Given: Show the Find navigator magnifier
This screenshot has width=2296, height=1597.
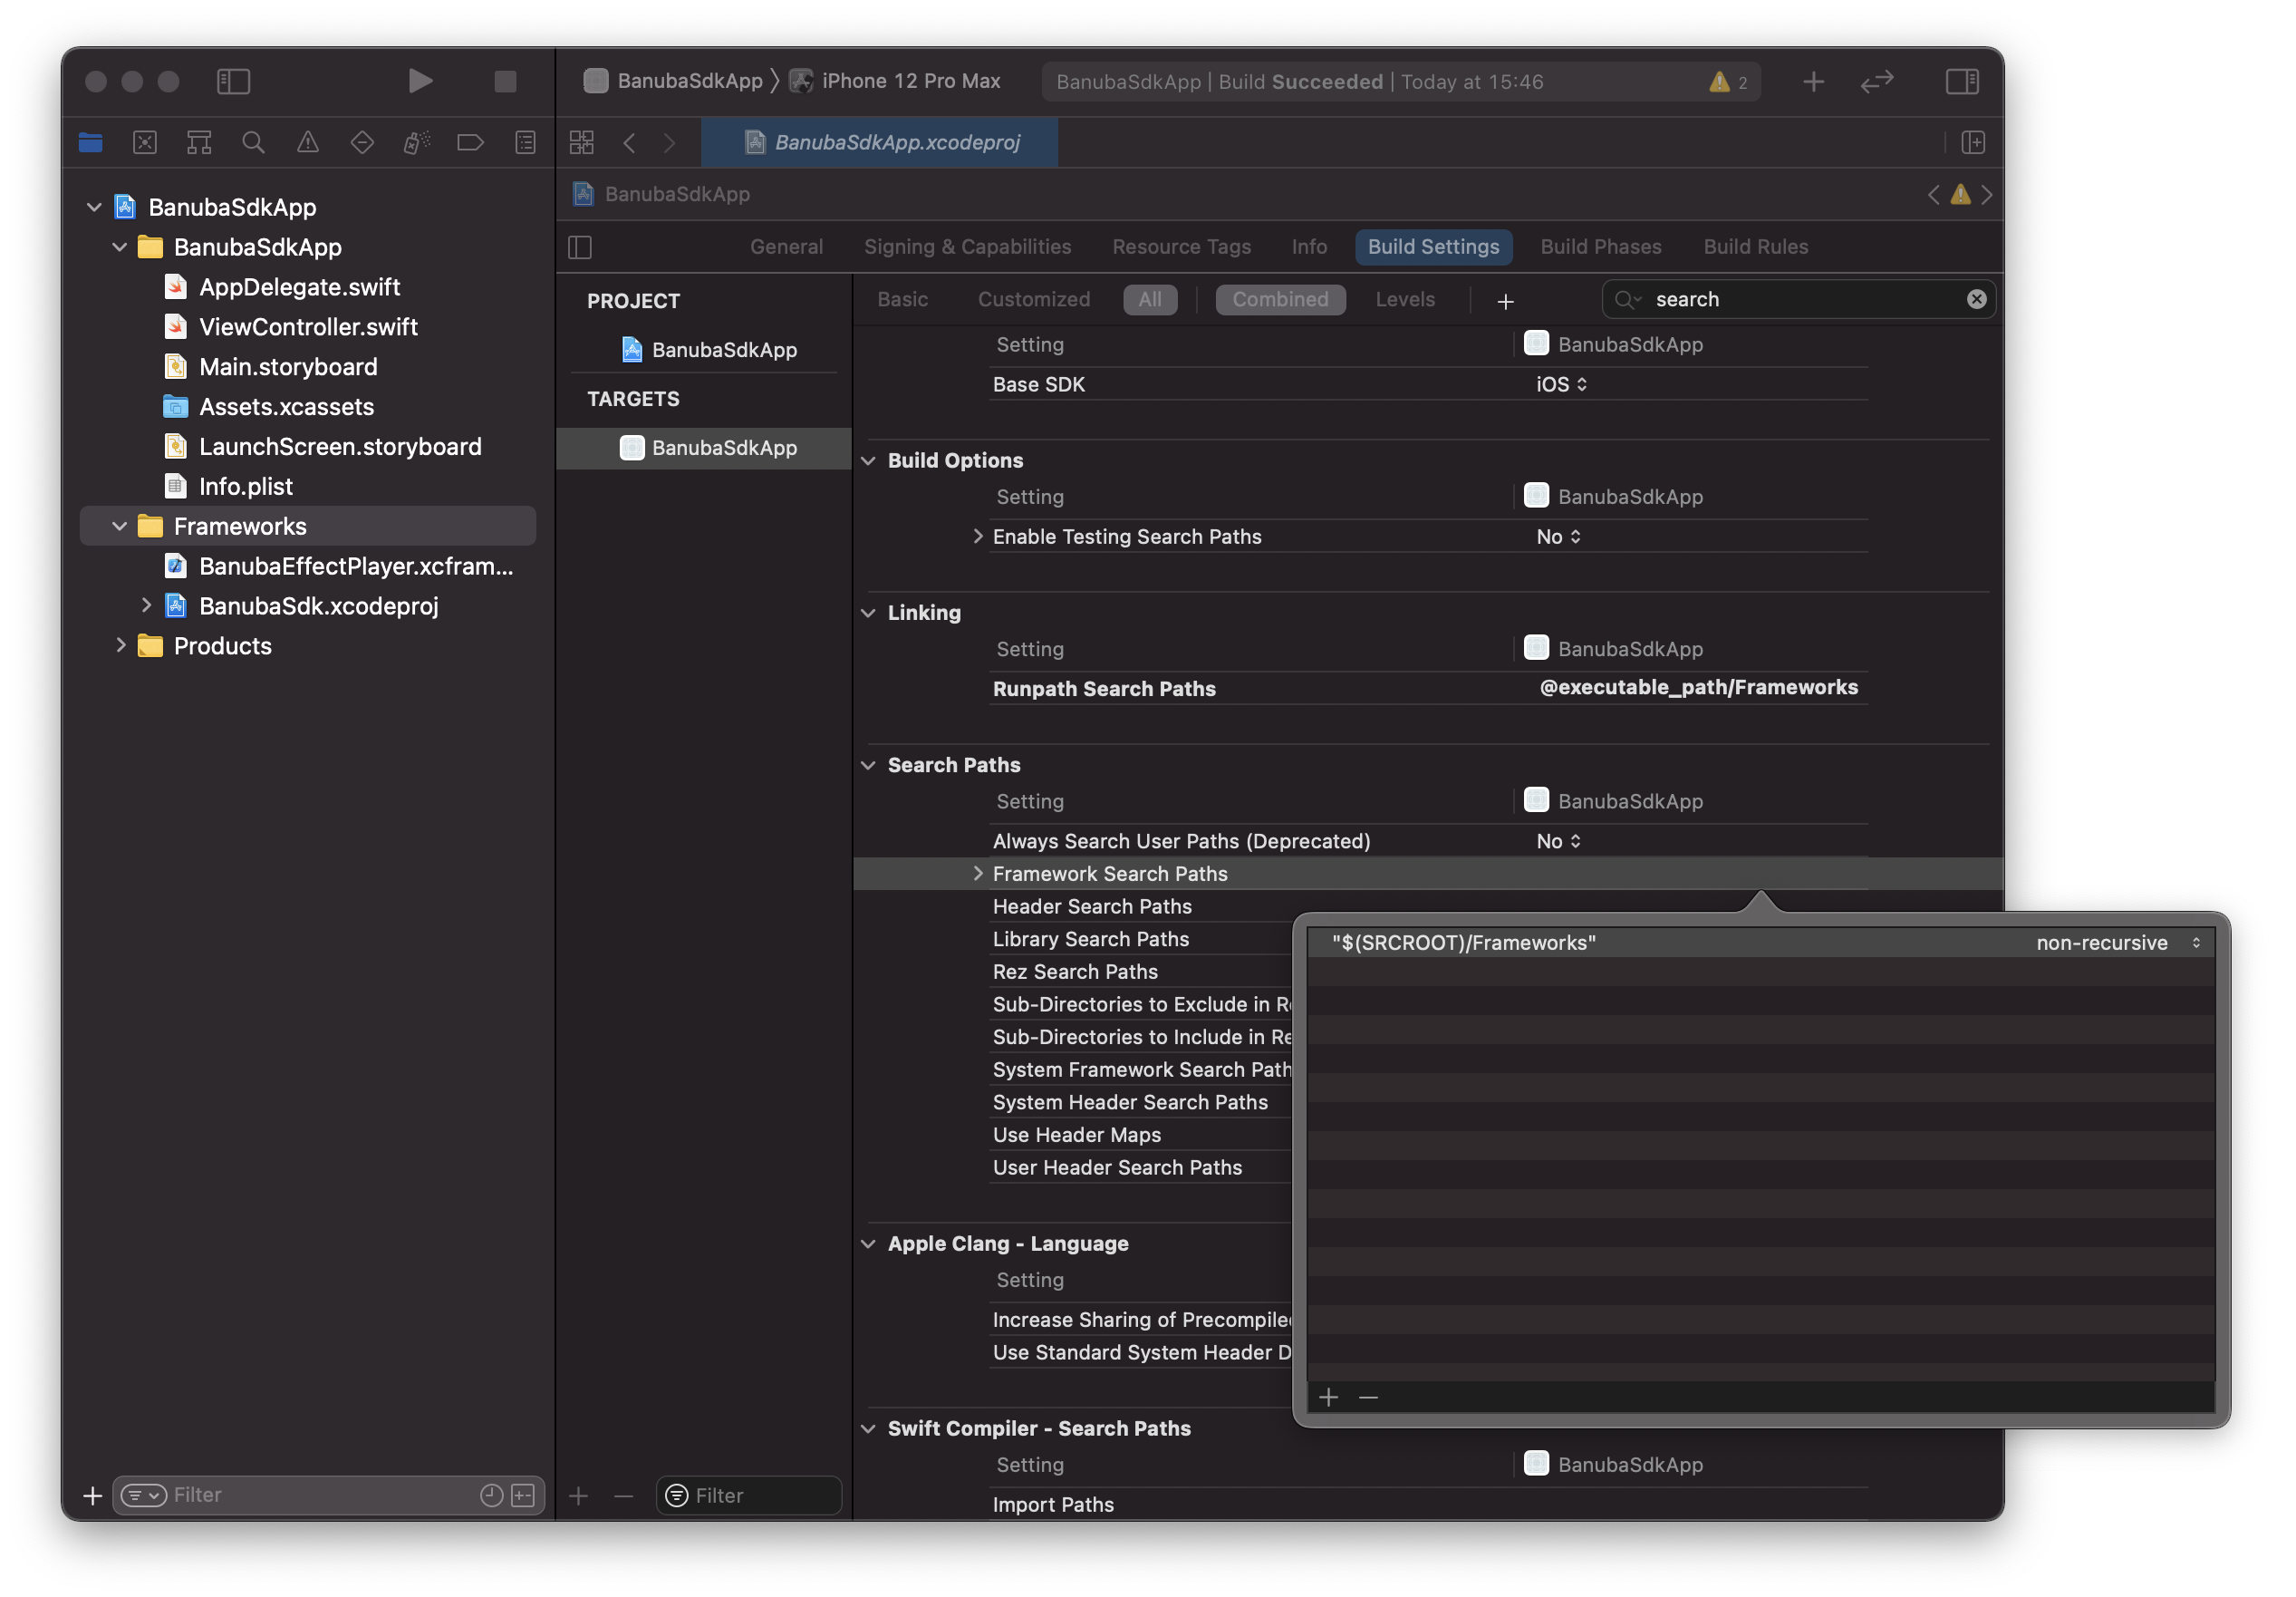Looking at the screenshot, I should tap(253, 142).
